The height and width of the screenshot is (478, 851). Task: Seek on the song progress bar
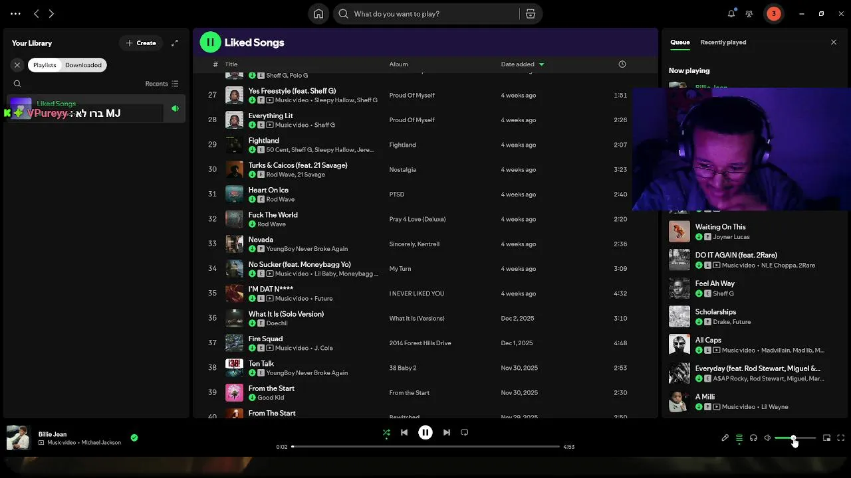(425, 447)
